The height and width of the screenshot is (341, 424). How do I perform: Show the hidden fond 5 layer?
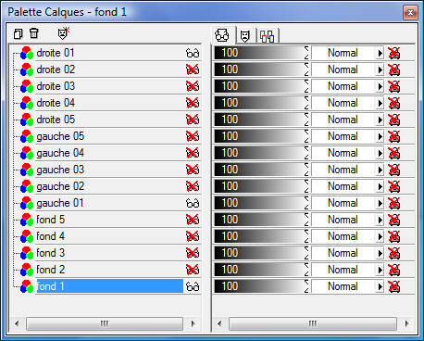pyautogui.click(x=193, y=220)
